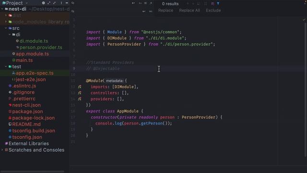Collapse the test folder
307x173 pixels.
6,67
